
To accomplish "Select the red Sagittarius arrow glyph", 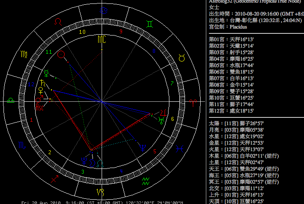I will click(x=55, y=178).
